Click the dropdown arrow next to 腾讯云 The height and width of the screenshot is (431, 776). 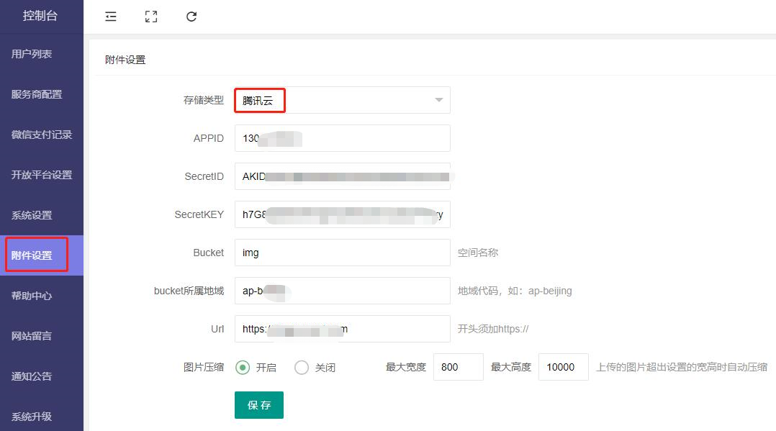tap(438, 100)
